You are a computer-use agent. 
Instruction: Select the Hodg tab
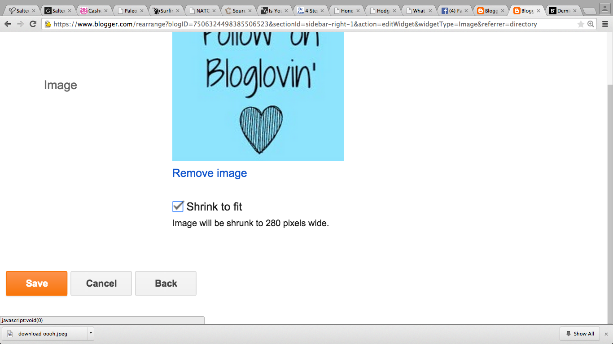point(383,11)
